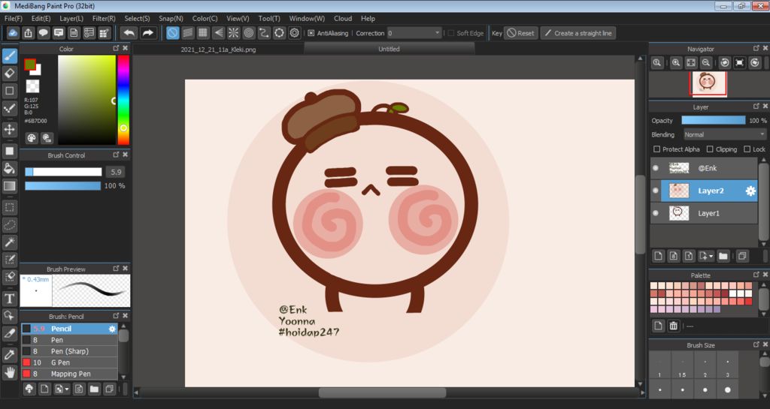This screenshot has width=770, height=409.
Task: Click the foreground green color swatch
Action: [x=30, y=65]
